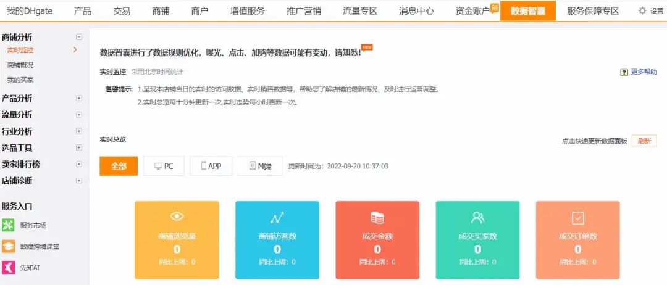Open the 设置 settings link
The image size is (667, 285).
click(657, 12)
